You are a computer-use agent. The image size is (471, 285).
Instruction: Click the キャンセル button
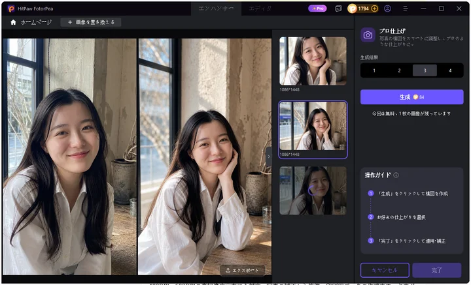(385, 271)
